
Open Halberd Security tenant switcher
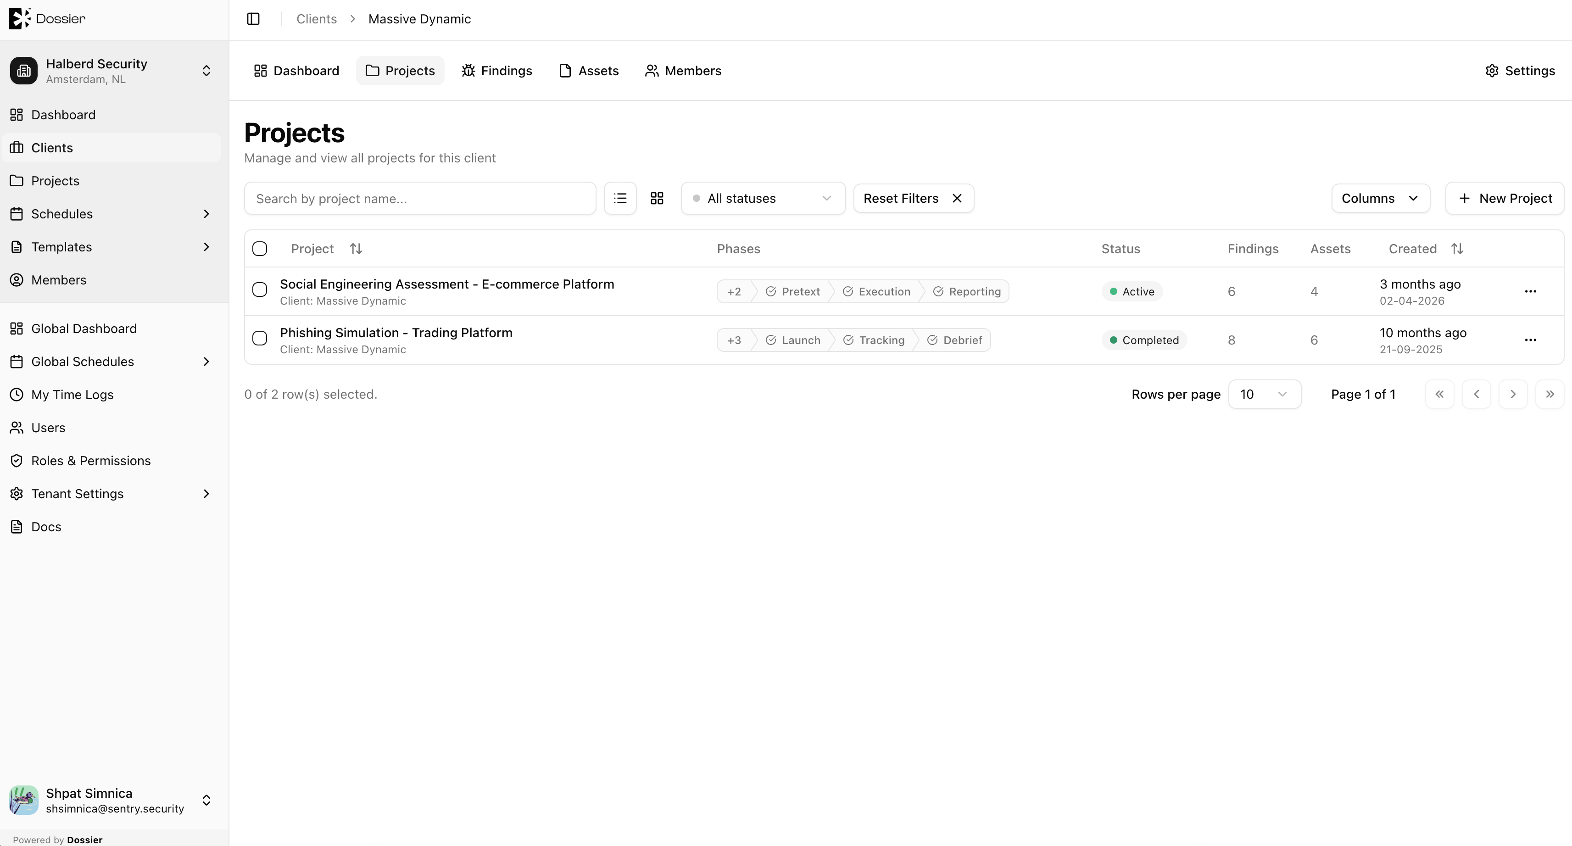point(111,71)
